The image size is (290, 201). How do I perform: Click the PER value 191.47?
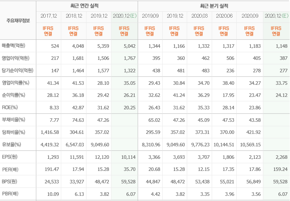click(52, 169)
